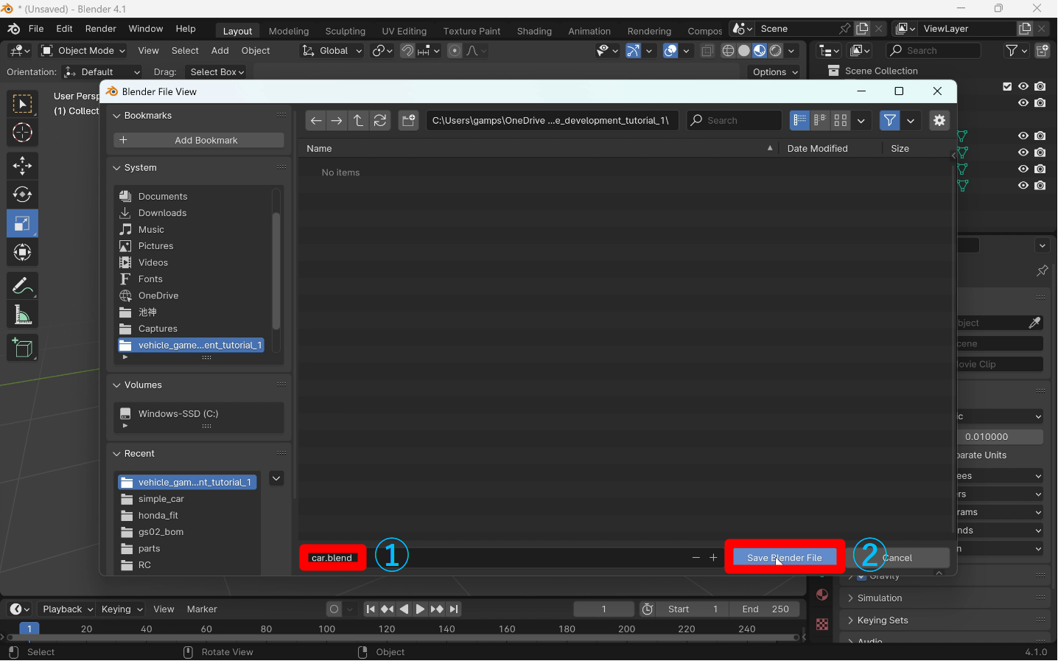Play animation in reverse
1058x661 pixels.
404,609
